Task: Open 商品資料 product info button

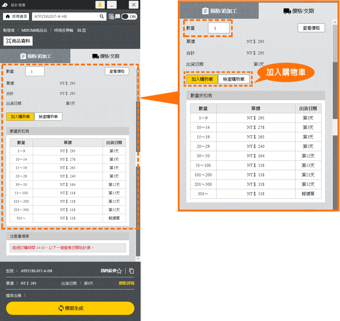Action: pyautogui.click(x=18, y=41)
